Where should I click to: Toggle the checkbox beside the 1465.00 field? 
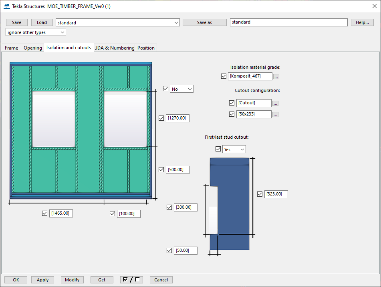coord(45,213)
